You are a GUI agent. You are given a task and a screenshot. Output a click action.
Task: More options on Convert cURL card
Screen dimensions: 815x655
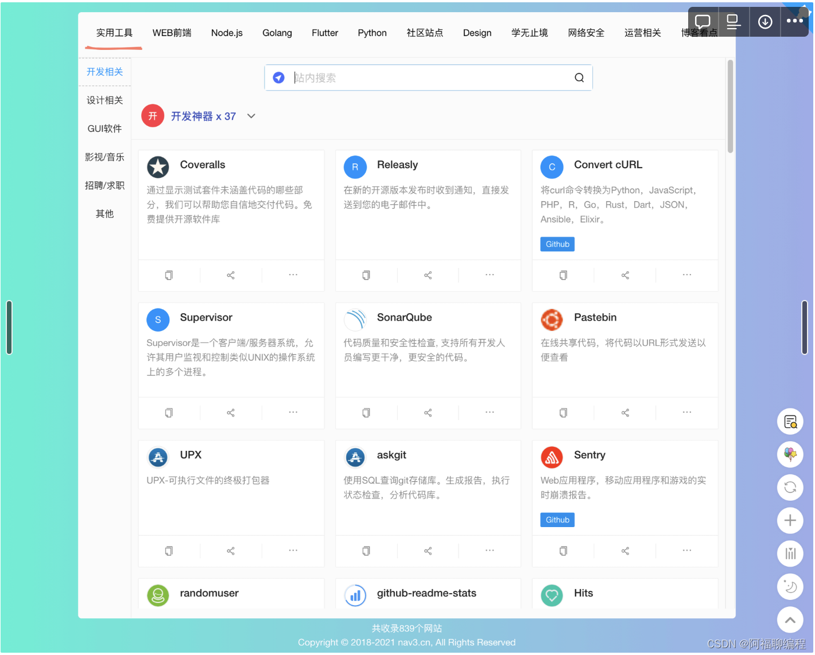(x=687, y=275)
